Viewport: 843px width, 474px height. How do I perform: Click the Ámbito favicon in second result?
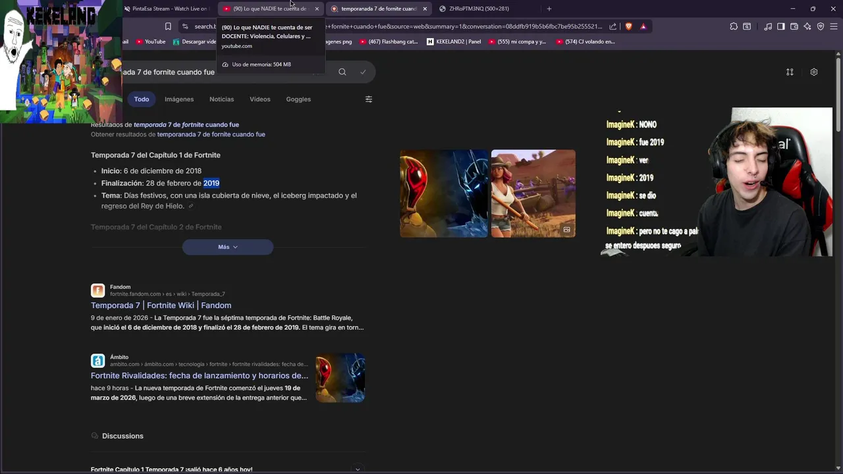[x=97, y=361]
